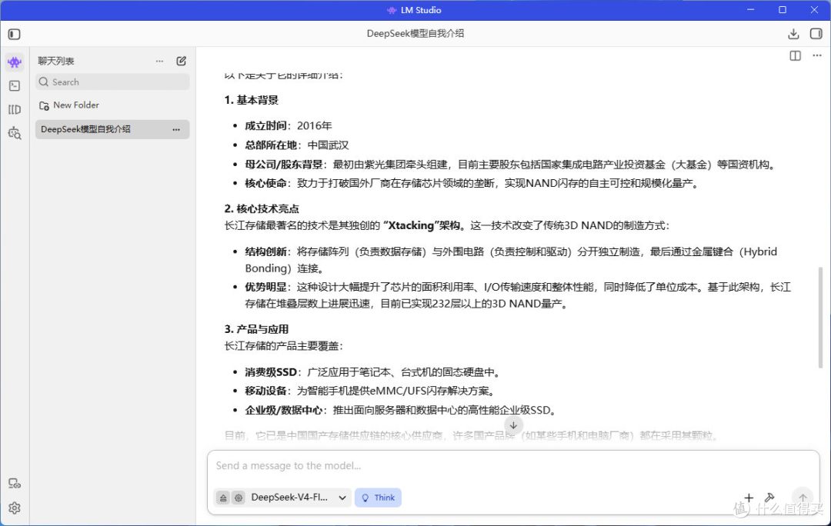The image size is (831, 526).
Task: Click the text 总部所在地: 中国武汉
Action: point(297,145)
